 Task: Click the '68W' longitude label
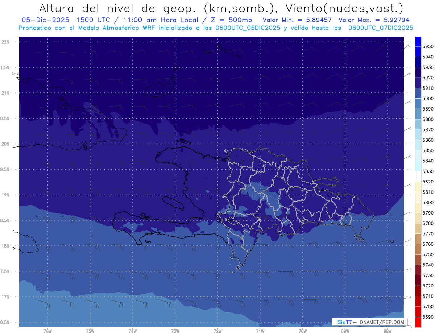388,331
